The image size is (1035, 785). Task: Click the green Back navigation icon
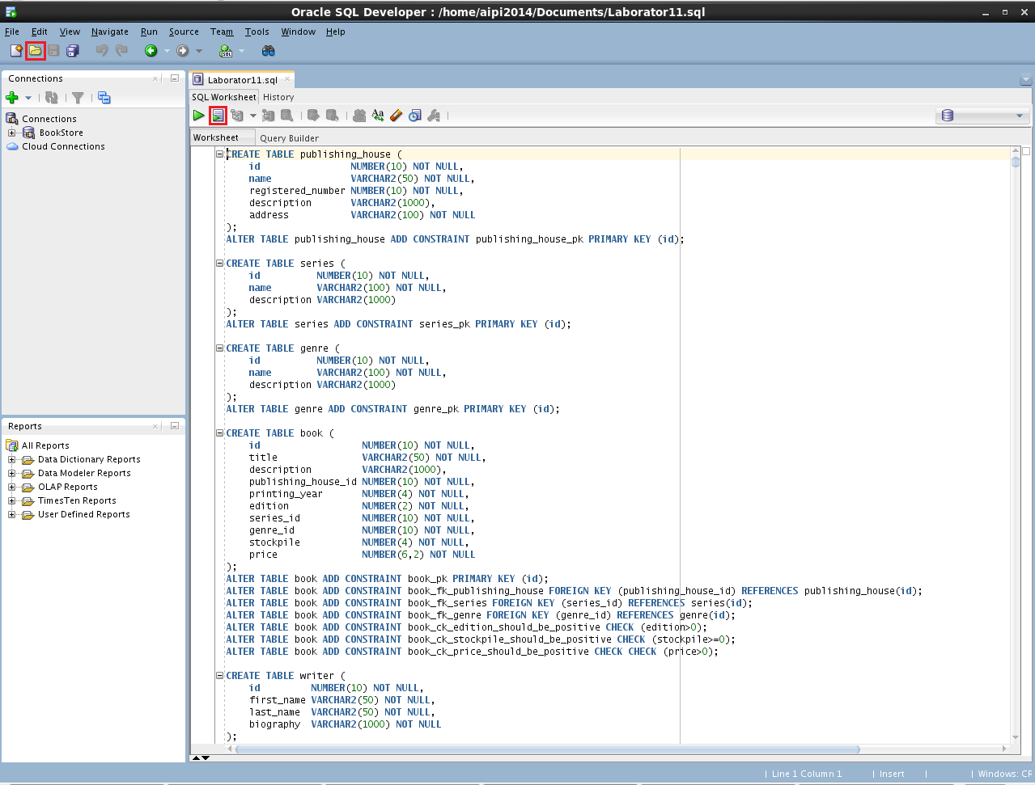[x=151, y=51]
